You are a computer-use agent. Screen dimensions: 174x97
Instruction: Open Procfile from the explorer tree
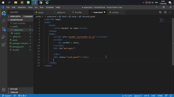tap(20, 50)
